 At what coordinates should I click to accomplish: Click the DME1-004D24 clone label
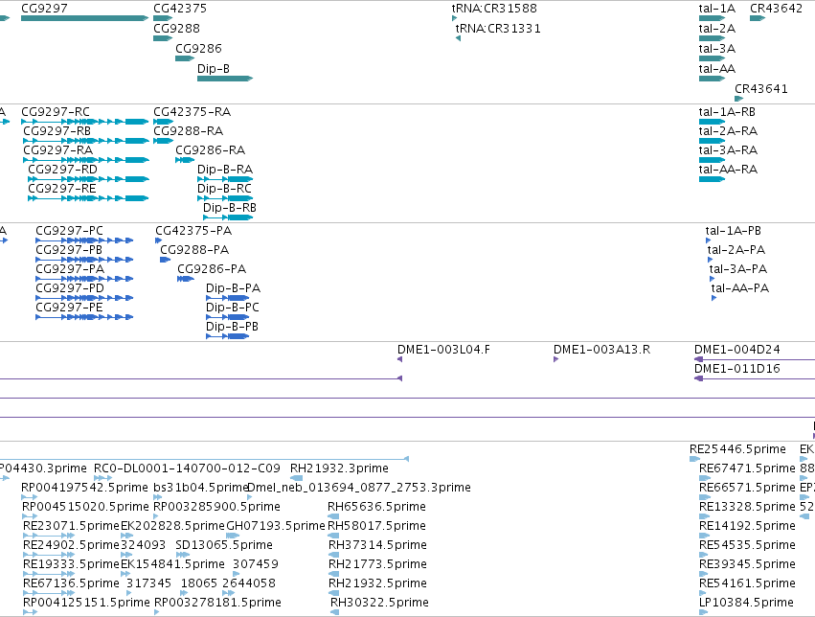pos(737,350)
